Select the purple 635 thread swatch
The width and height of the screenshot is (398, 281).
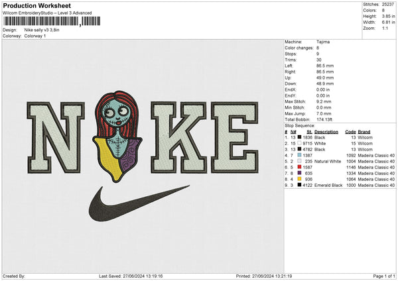[300, 173]
